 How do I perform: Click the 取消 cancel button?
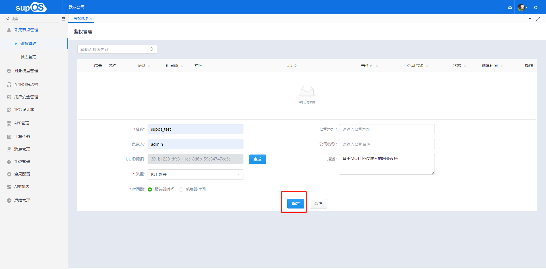point(318,204)
